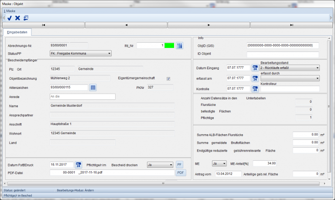Open calendar for Kontrolle date
This screenshot has height=200, width=335.
pyautogui.click(x=255, y=89)
